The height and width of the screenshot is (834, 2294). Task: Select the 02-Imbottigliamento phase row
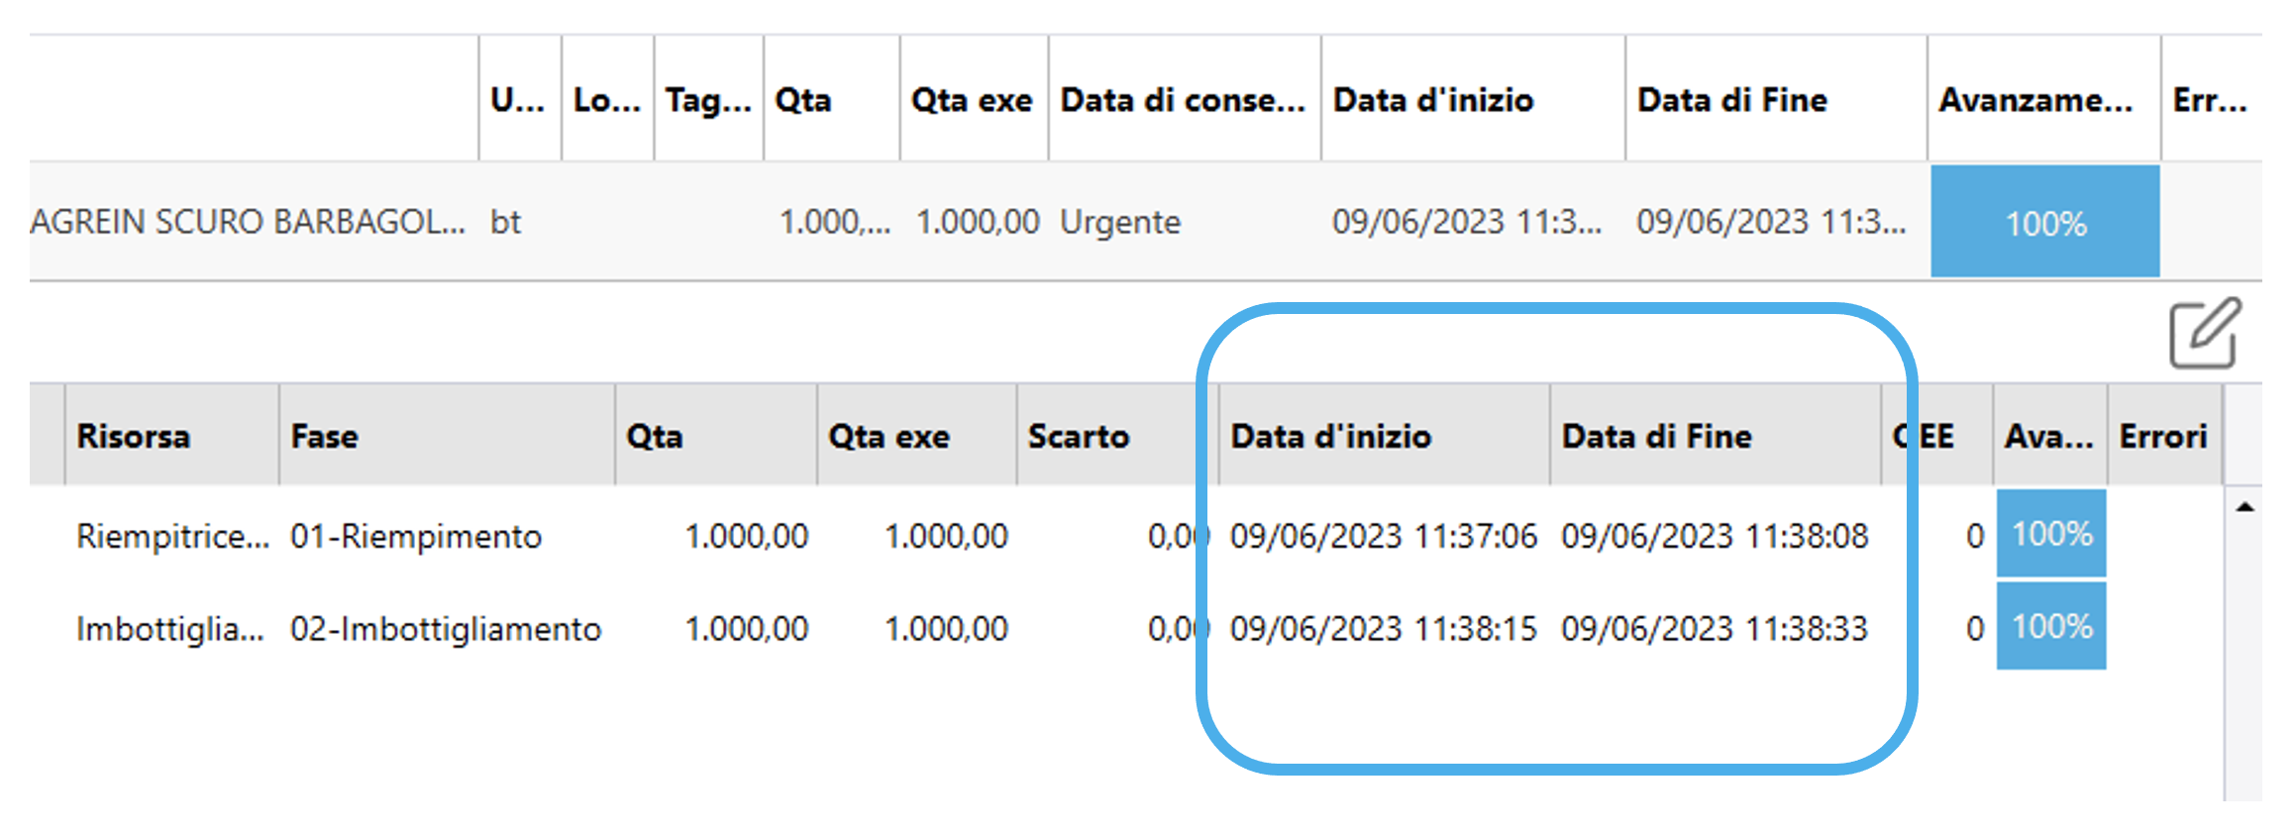pyautogui.click(x=1126, y=628)
